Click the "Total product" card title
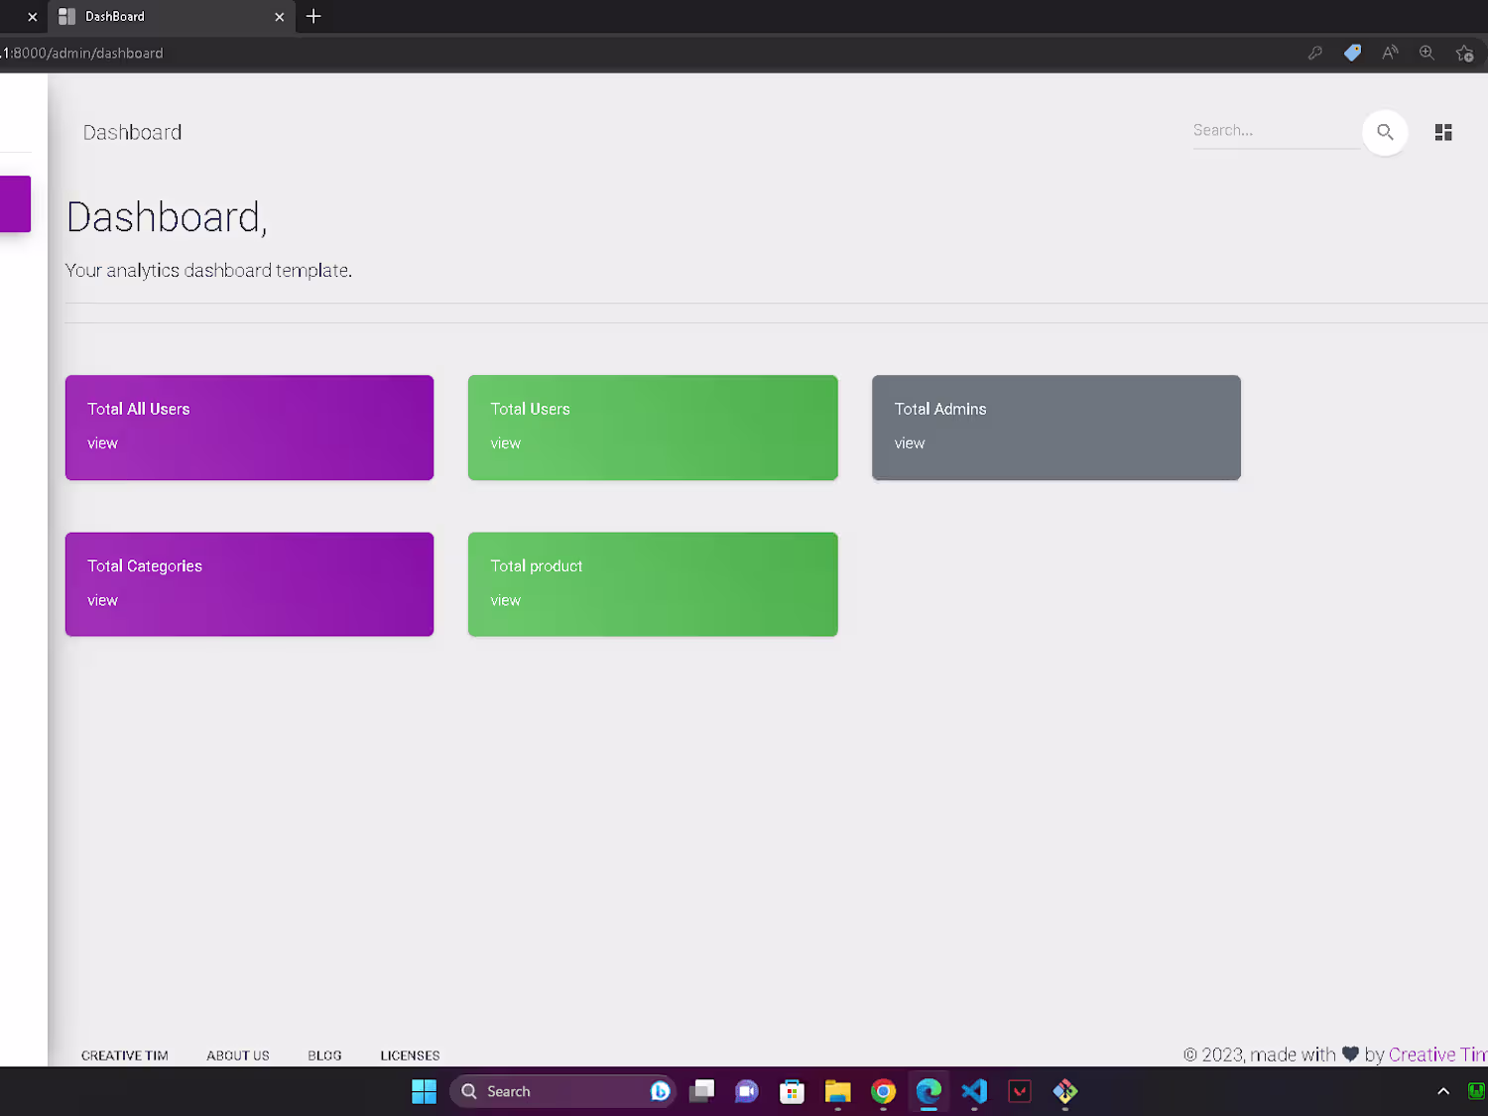Viewport: 1488px width, 1116px height. (x=537, y=566)
